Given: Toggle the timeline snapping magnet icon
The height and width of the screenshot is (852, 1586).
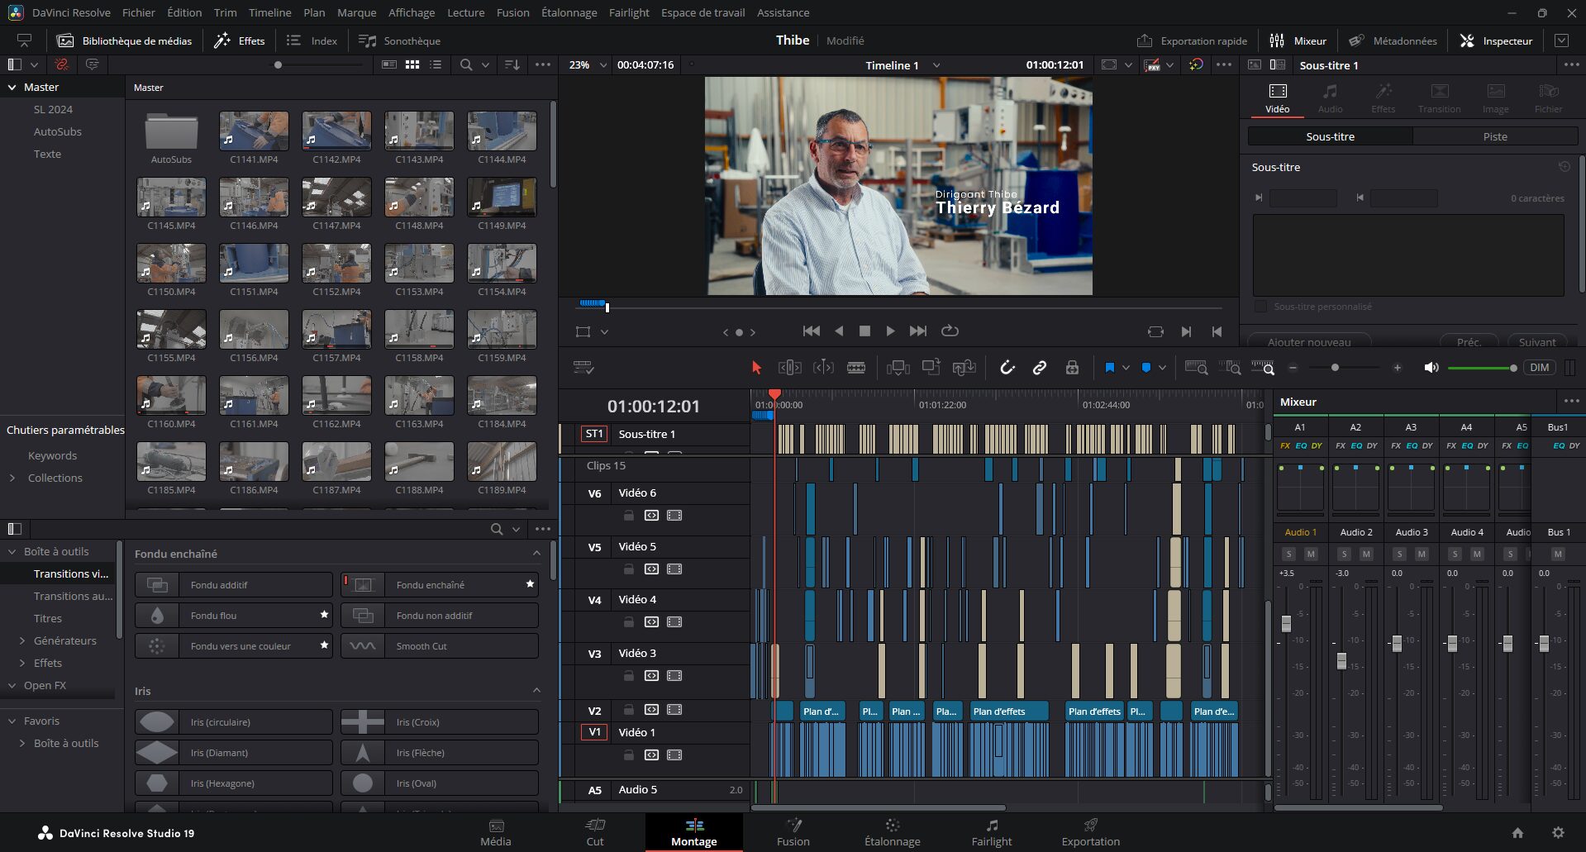Looking at the screenshot, I should click(x=1007, y=368).
